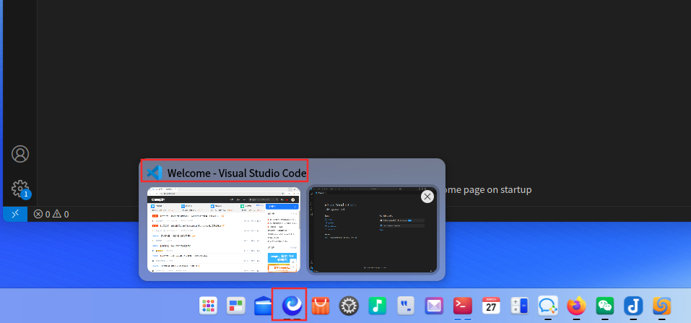This screenshot has height=323, width=691.
Task: Open the Accounts icon in VS Code activity bar
Action: coord(19,154)
